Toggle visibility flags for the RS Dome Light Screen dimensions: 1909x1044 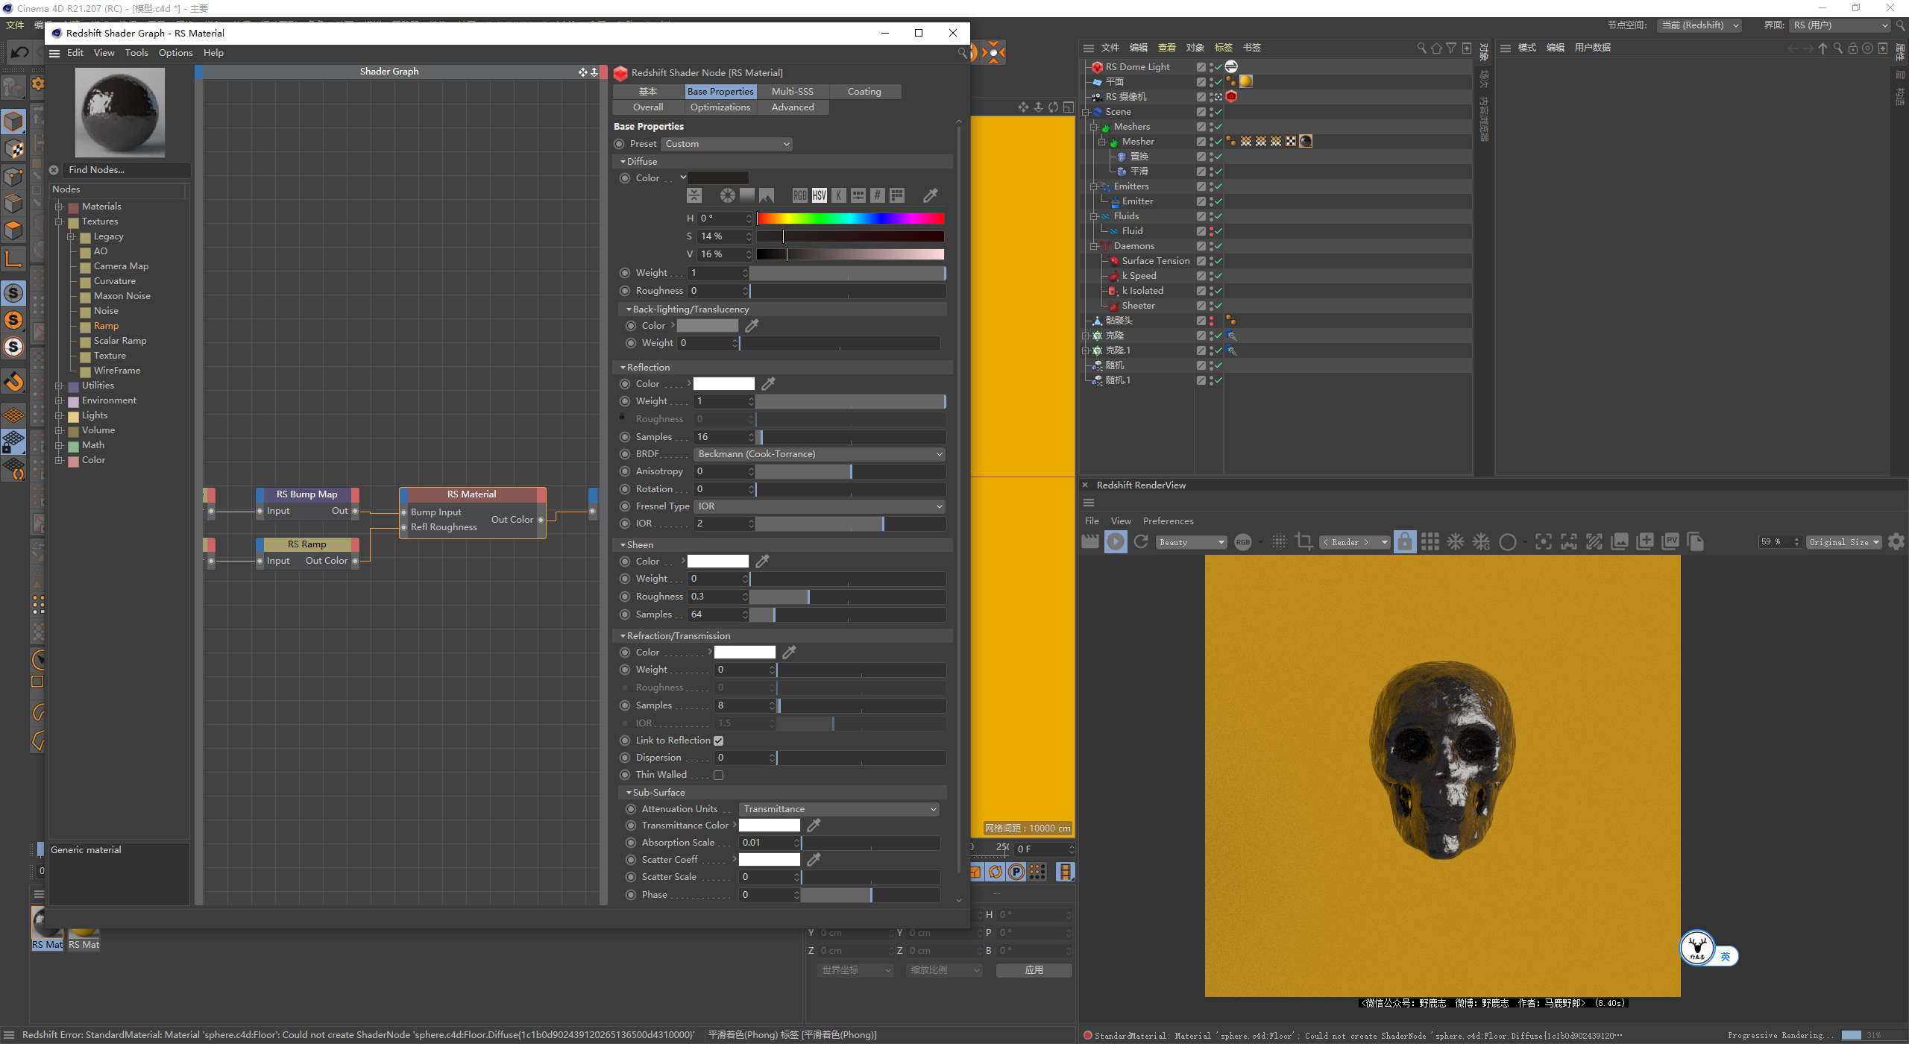1211,67
